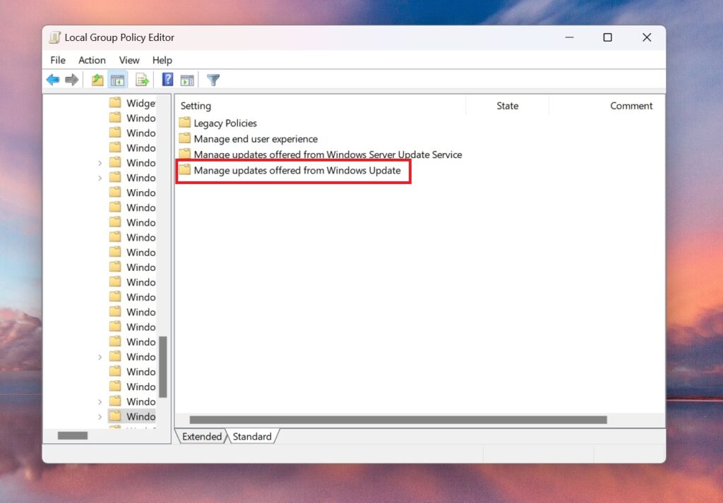Image resolution: width=723 pixels, height=503 pixels.
Task: Click the Back navigation arrow
Action: (x=53, y=80)
